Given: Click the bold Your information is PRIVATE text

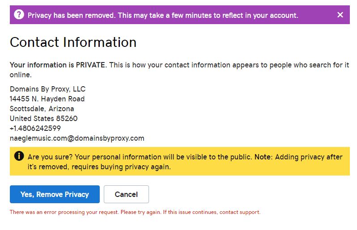Looking at the screenshot, I should click(x=58, y=65).
